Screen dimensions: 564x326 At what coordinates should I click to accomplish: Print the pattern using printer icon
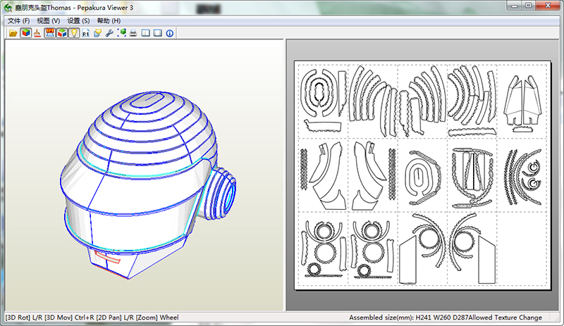133,33
